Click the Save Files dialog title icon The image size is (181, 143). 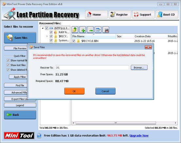(31, 47)
